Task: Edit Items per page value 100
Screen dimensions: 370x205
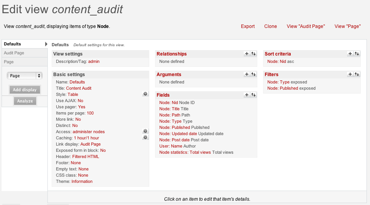Action: point(90,113)
